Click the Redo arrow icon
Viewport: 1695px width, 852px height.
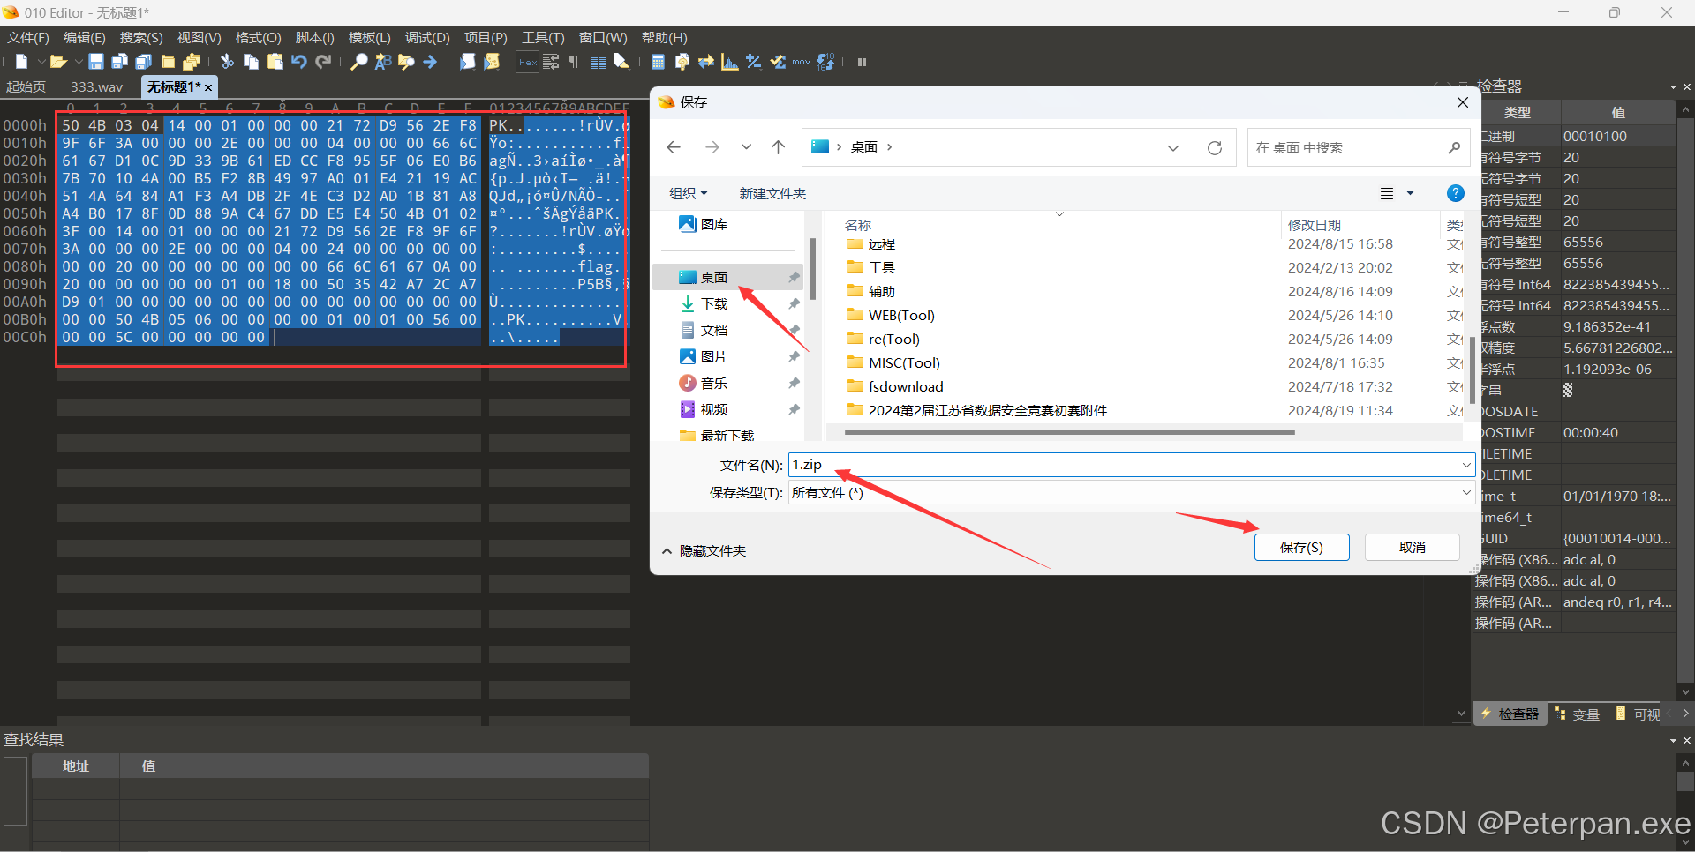tap(323, 62)
